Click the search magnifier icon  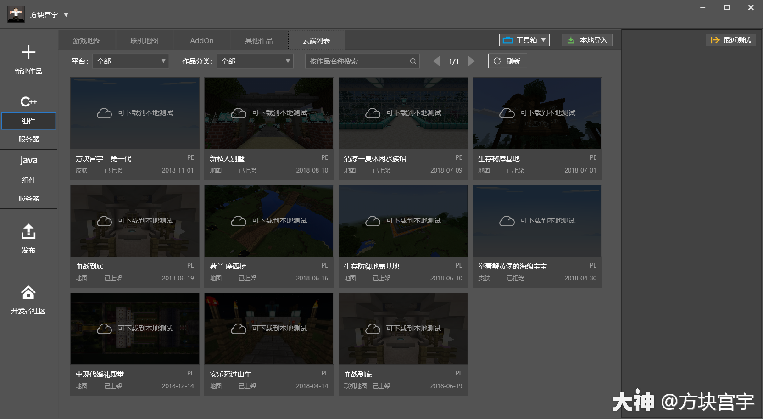(x=412, y=61)
